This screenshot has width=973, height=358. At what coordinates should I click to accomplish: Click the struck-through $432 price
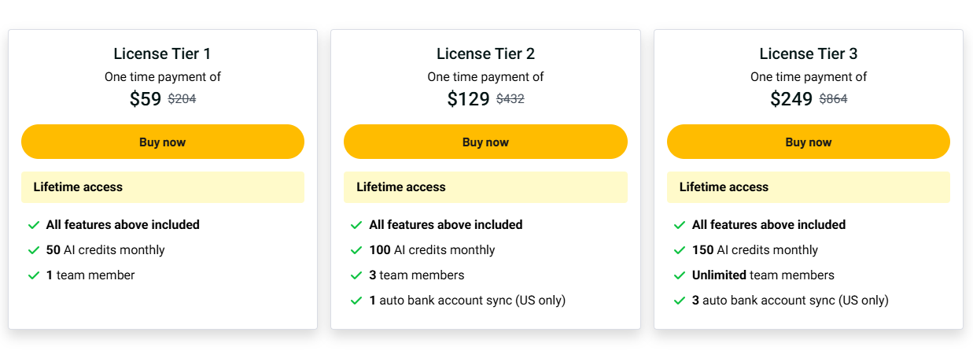(510, 99)
